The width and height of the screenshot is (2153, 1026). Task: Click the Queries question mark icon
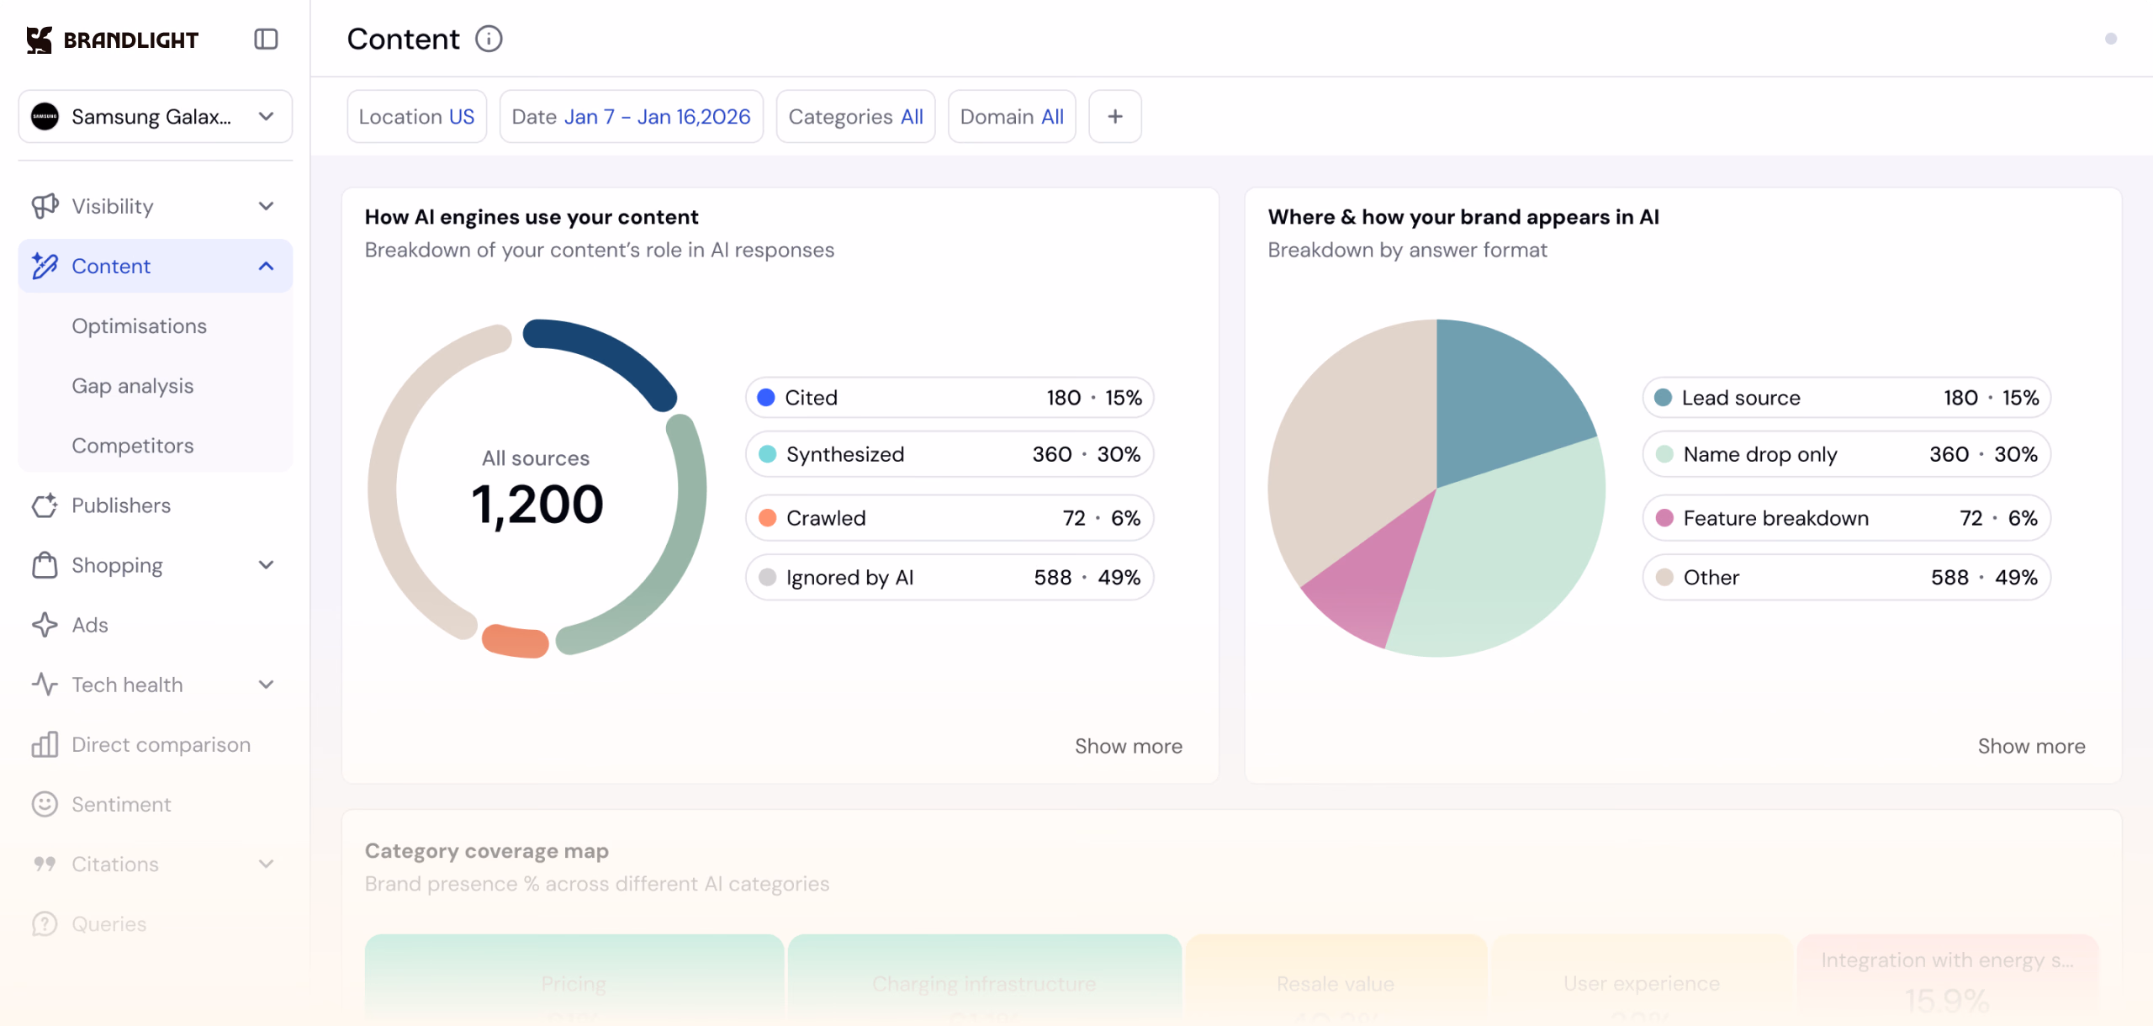click(x=45, y=923)
